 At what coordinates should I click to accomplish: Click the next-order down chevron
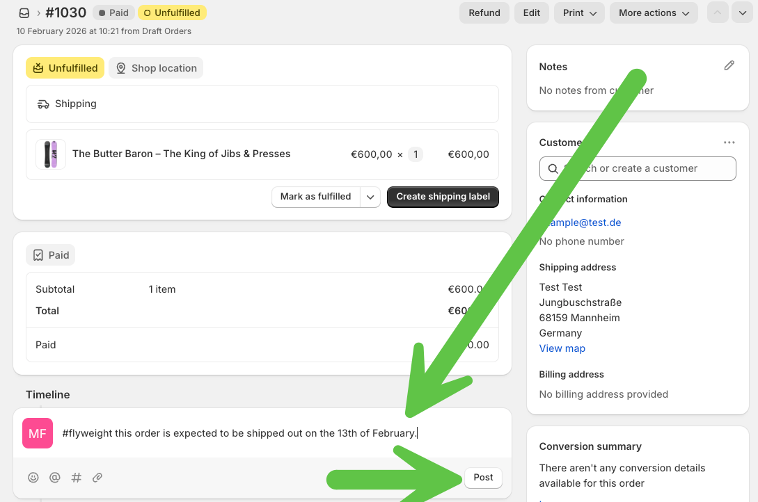pyautogui.click(x=742, y=12)
